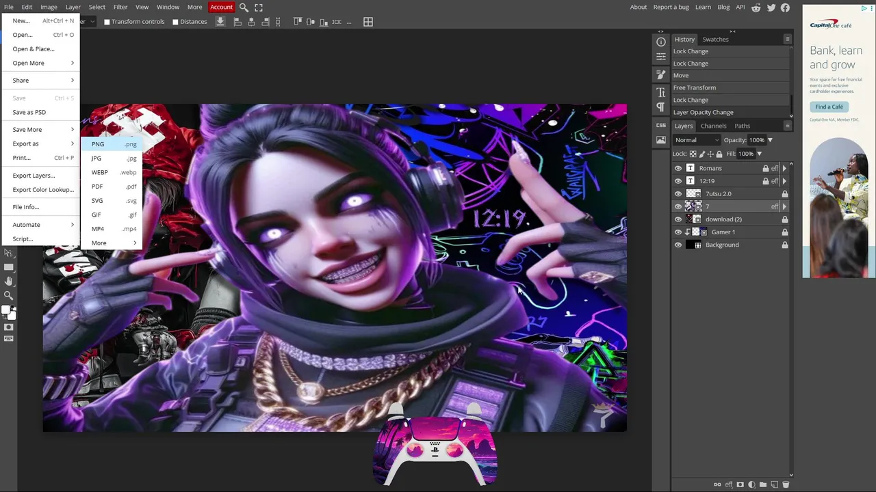Toggle visibility of layer 7
Image resolution: width=876 pixels, height=492 pixels.
pos(678,206)
